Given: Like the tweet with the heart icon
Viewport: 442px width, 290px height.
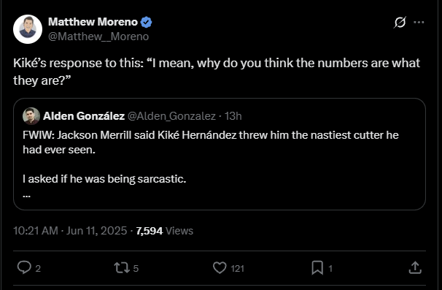Looking at the screenshot, I should [220, 267].
